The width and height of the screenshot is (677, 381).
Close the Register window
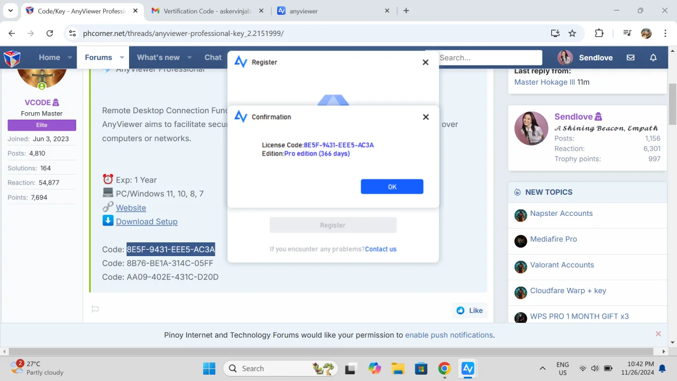[x=425, y=62]
